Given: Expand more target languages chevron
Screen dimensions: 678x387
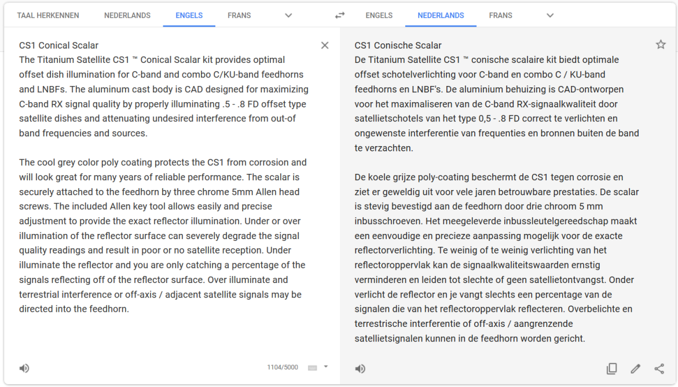Looking at the screenshot, I should point(549,16).
